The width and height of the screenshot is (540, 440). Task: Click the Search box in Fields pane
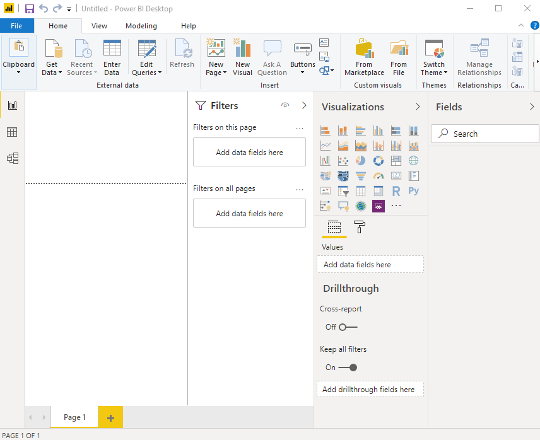(484, 134)
